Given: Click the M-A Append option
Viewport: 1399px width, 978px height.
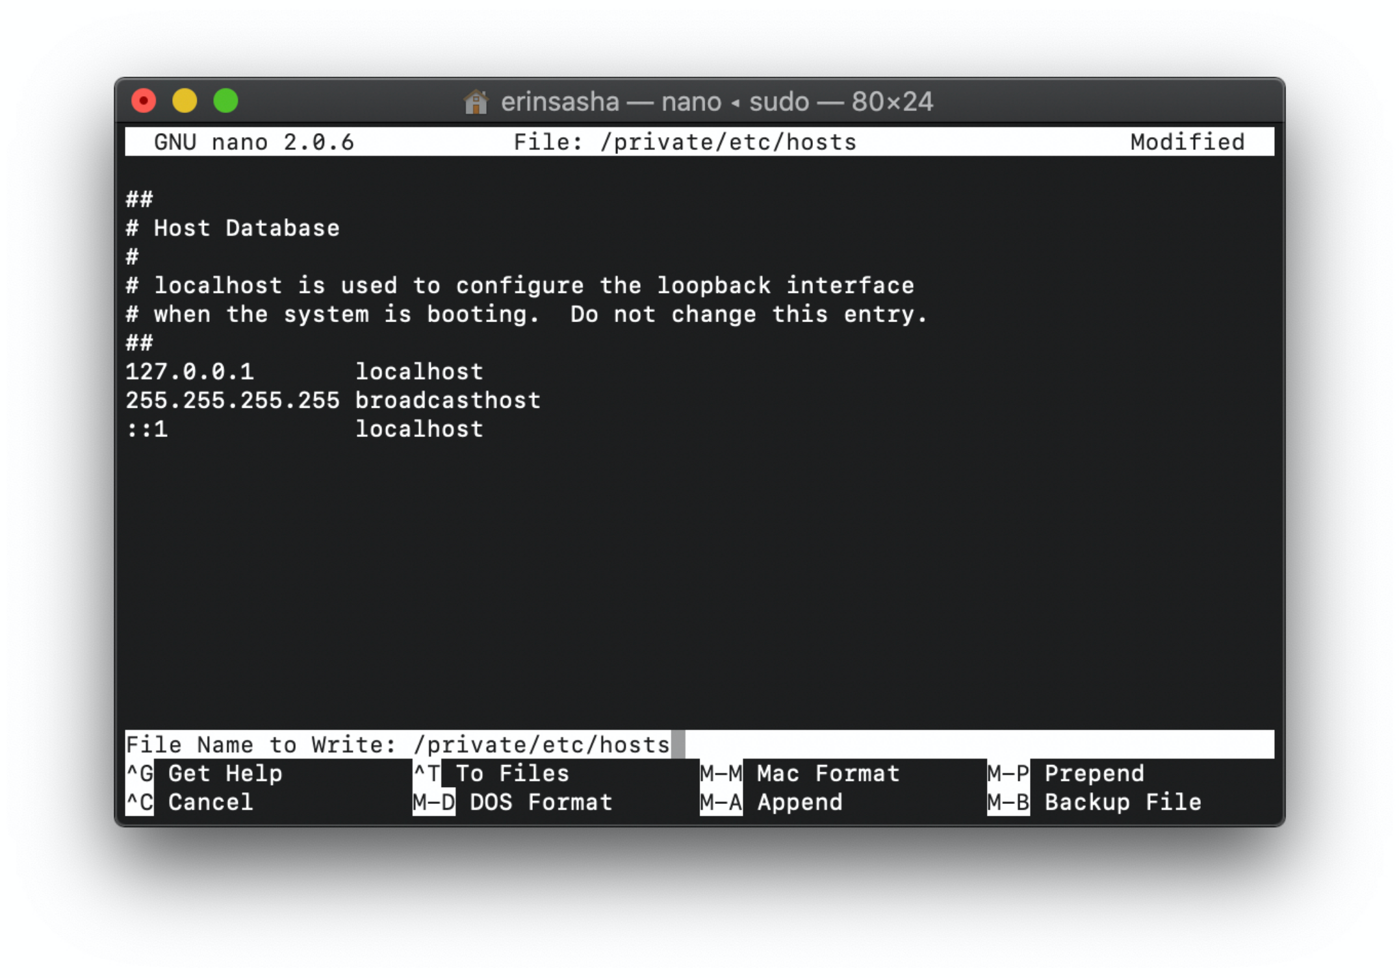Looking at the screenshot, I should click(771, 802).
